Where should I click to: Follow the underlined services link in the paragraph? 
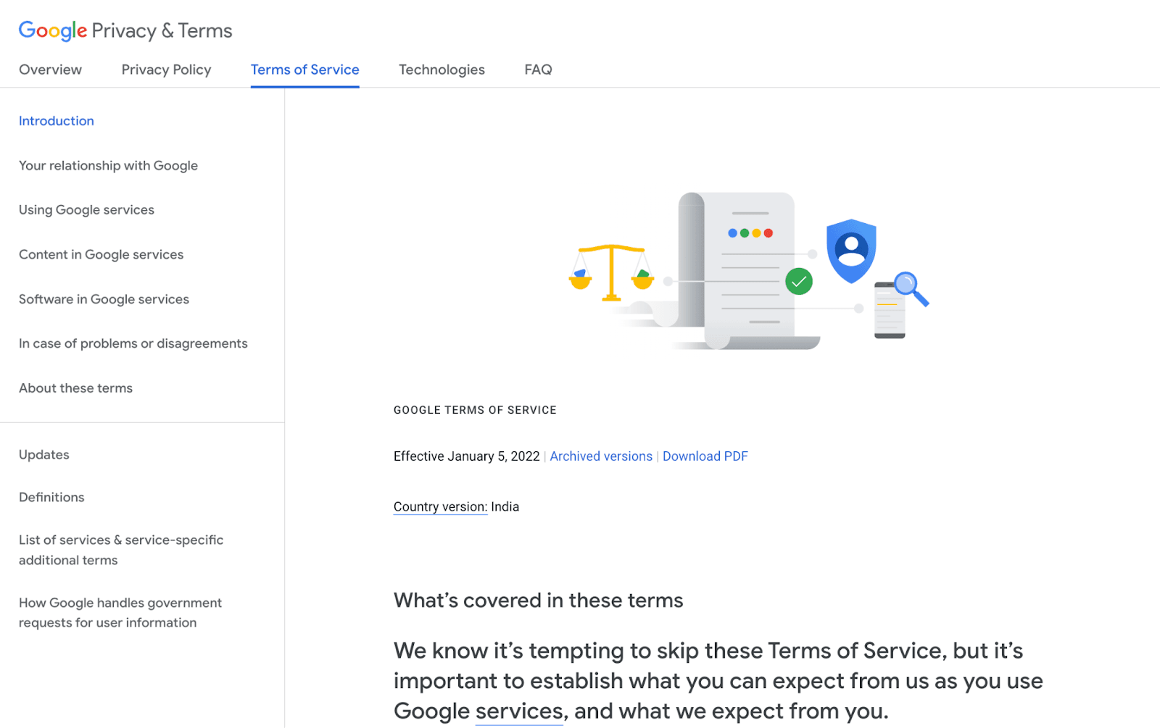pos(519,711)
